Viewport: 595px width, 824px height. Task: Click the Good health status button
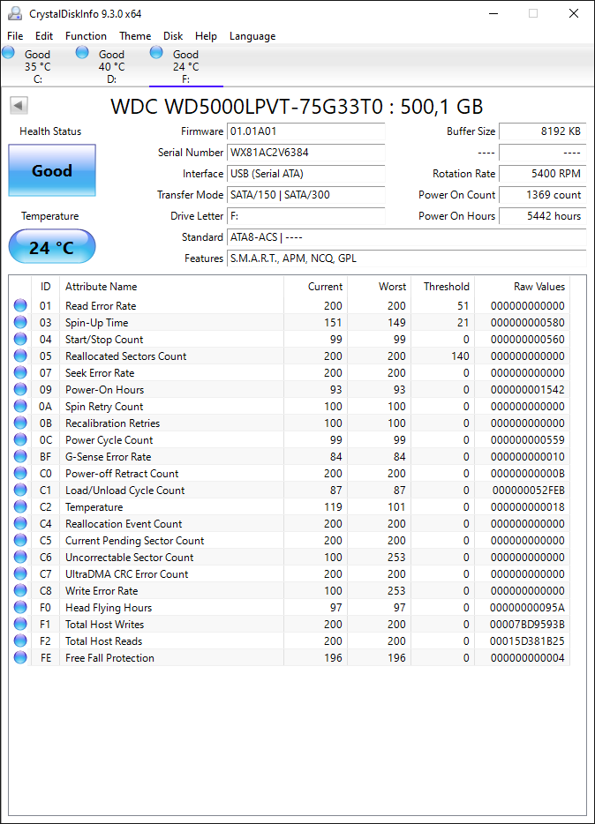(52, 170)
